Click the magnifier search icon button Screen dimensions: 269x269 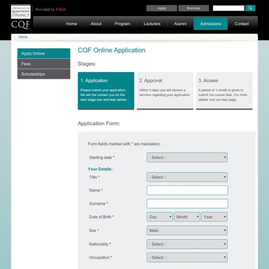(250, 8)
